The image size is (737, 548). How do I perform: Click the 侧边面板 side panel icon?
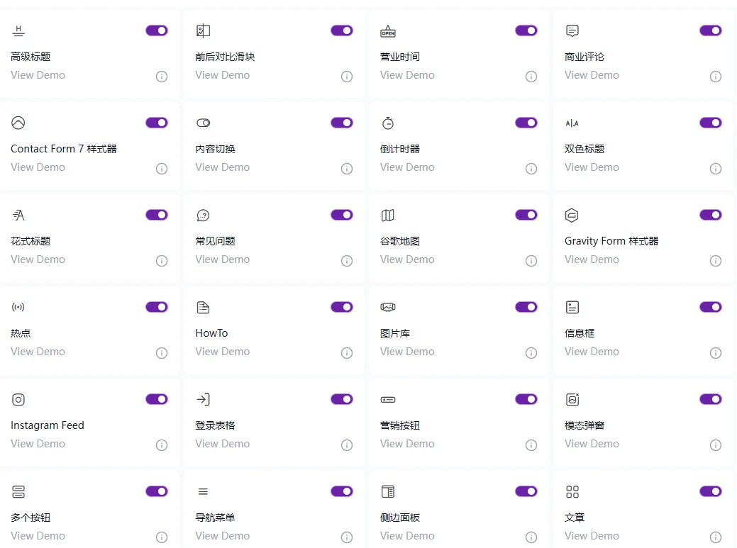tap(387, 491)
